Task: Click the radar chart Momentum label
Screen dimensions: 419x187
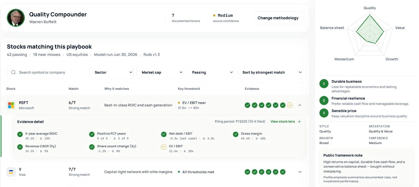Action: coord(344,59)
